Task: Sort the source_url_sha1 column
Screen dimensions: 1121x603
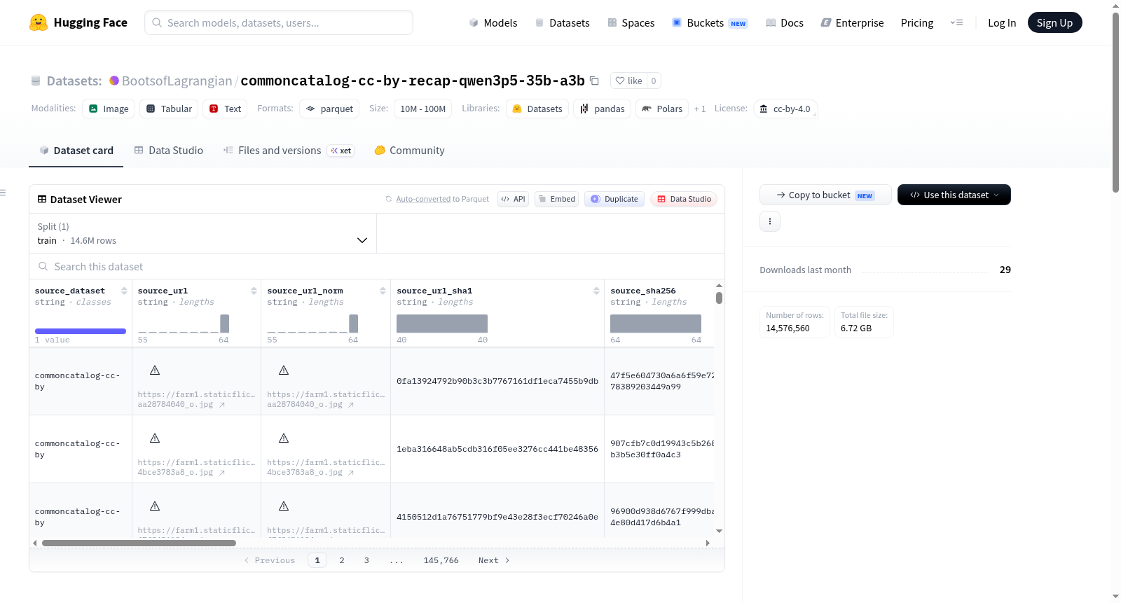Action: pos(596,291)
